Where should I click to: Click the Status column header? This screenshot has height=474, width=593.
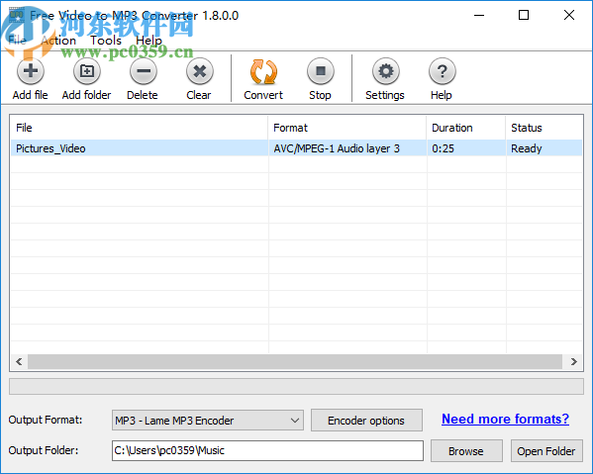point(544,128)
